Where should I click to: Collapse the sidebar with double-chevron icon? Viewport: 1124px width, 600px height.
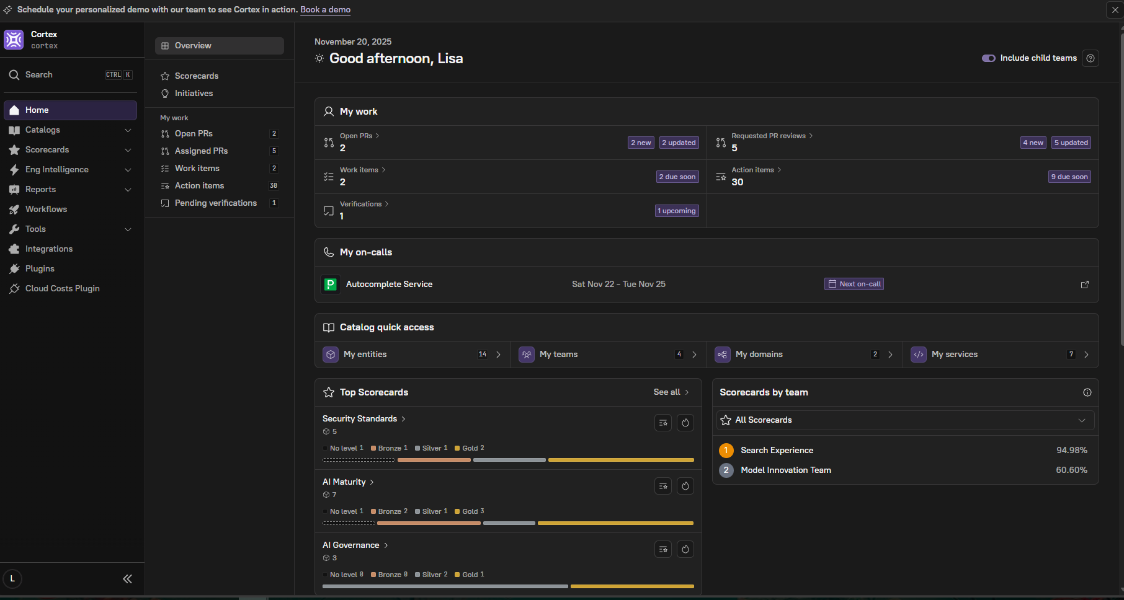coord(128,579)
